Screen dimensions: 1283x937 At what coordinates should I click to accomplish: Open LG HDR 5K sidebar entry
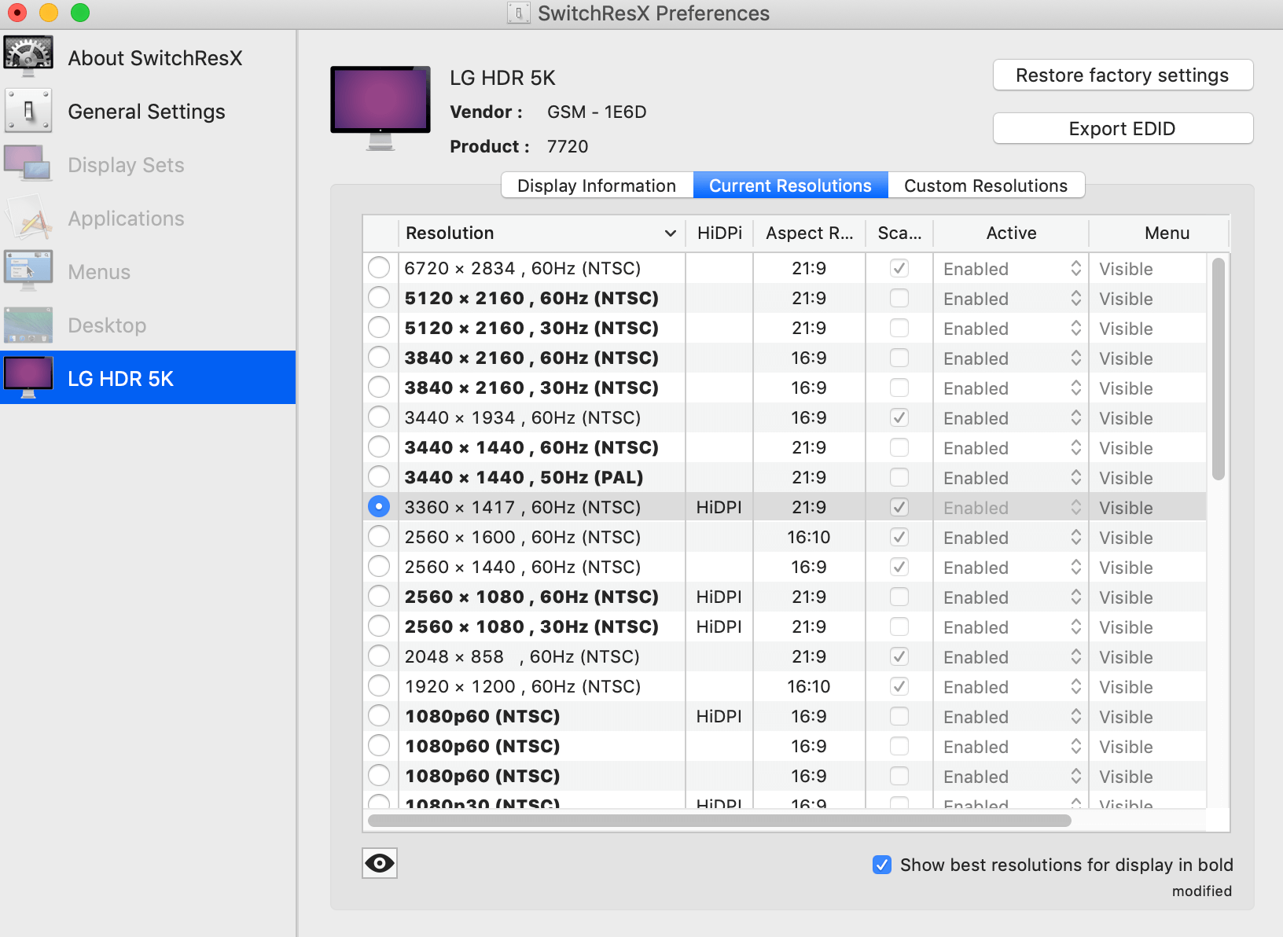tap(148, 377)
